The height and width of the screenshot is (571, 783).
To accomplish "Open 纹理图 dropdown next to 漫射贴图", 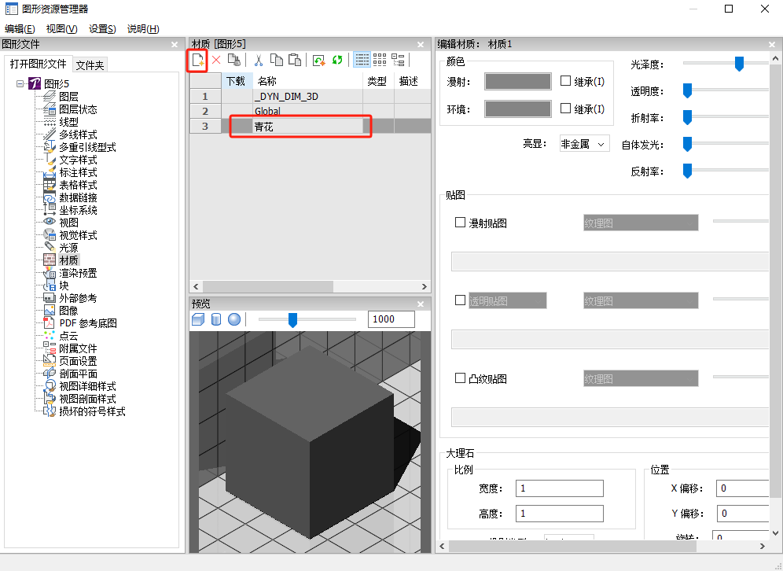I will click(x=641, y=223).
